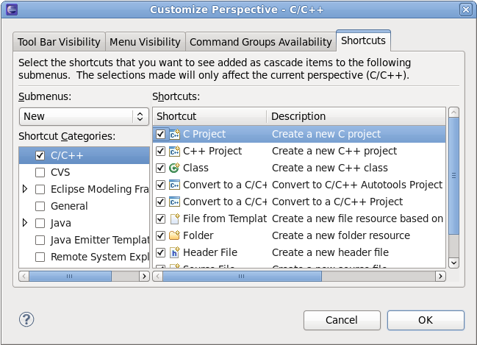
Task: Open the Command Groups Availability tab
Action: coord(260,42)
